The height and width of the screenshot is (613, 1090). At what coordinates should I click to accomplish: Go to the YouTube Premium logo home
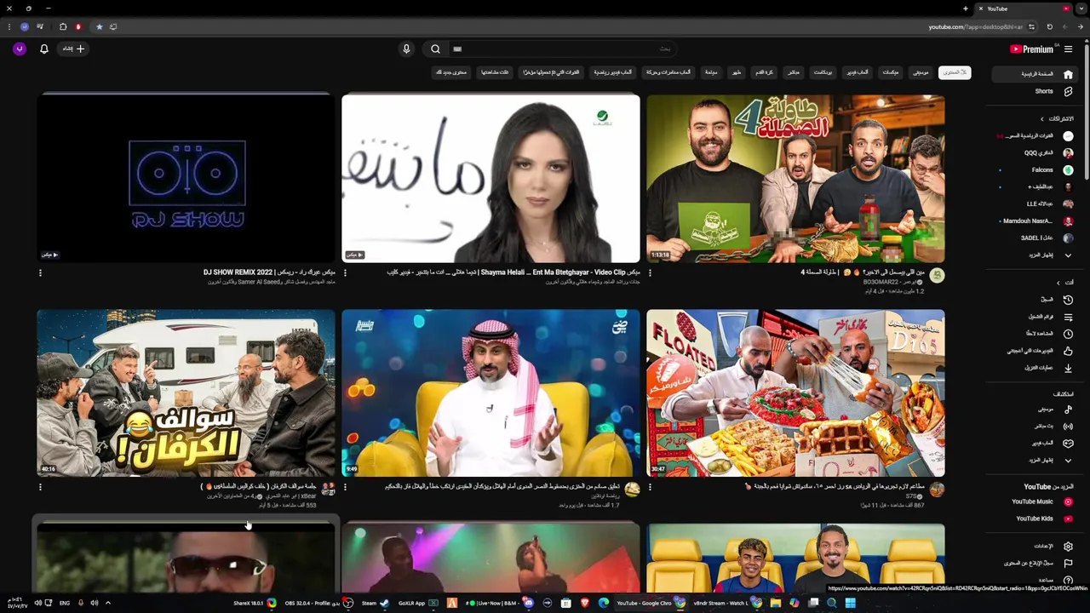coord(1032,49)
